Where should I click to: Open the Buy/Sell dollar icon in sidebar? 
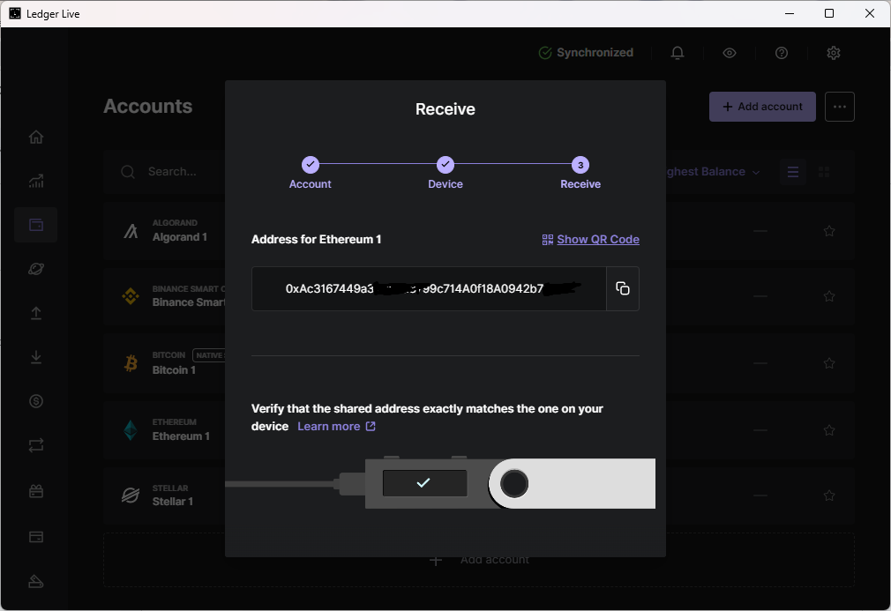pyautogui.click(x=36, y=401)
